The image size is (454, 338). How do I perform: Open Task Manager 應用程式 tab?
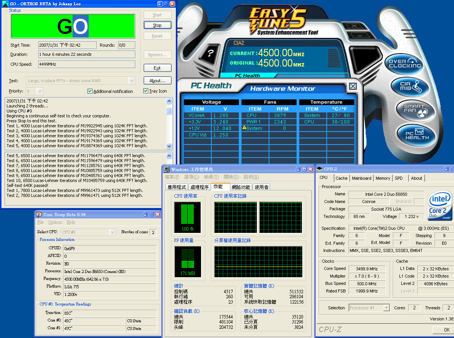177,187
